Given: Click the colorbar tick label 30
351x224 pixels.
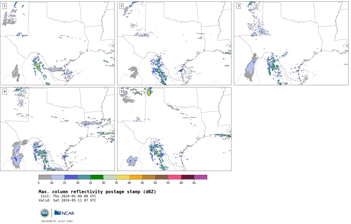Looking at the screenshot, I should tap(103, 183).
